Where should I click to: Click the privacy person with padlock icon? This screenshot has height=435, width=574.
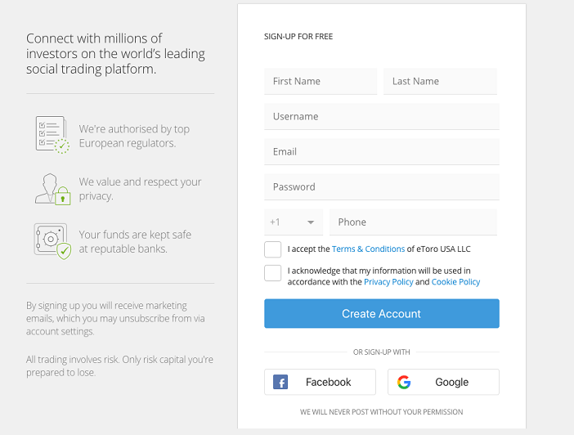coord(52,188)
